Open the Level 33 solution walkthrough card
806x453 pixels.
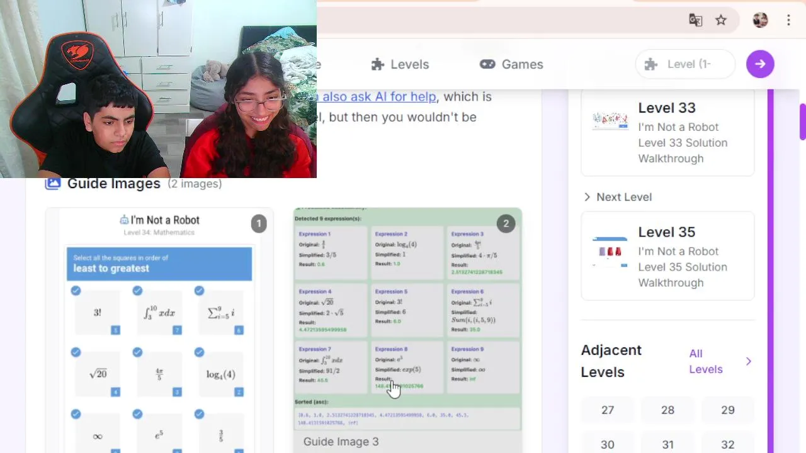[x=667, y=133]
